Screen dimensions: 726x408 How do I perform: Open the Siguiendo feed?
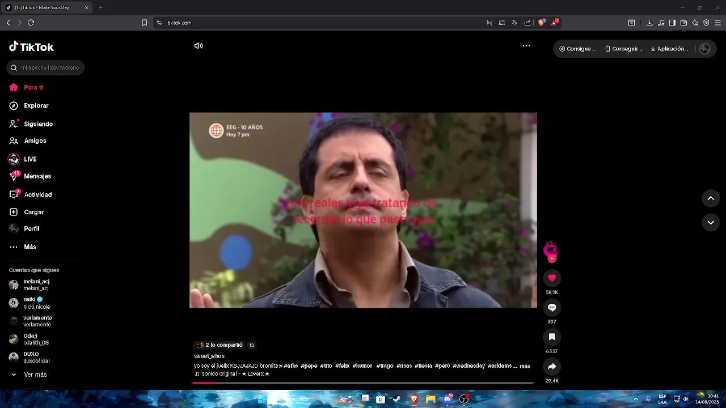coord(31,124)
